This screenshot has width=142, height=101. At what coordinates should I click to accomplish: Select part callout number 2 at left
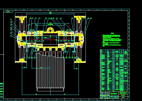click(11, 21)
